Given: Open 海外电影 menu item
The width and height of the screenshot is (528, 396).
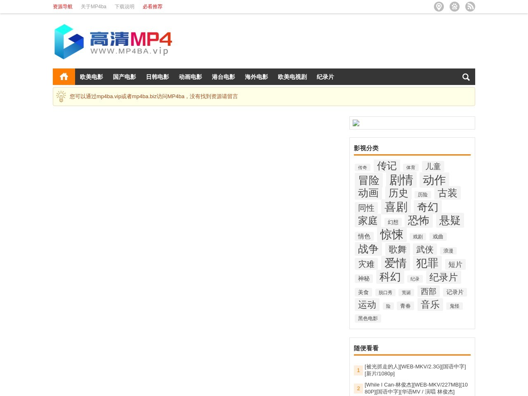Looking at the screenshot, I should click(x=257, y=77).
